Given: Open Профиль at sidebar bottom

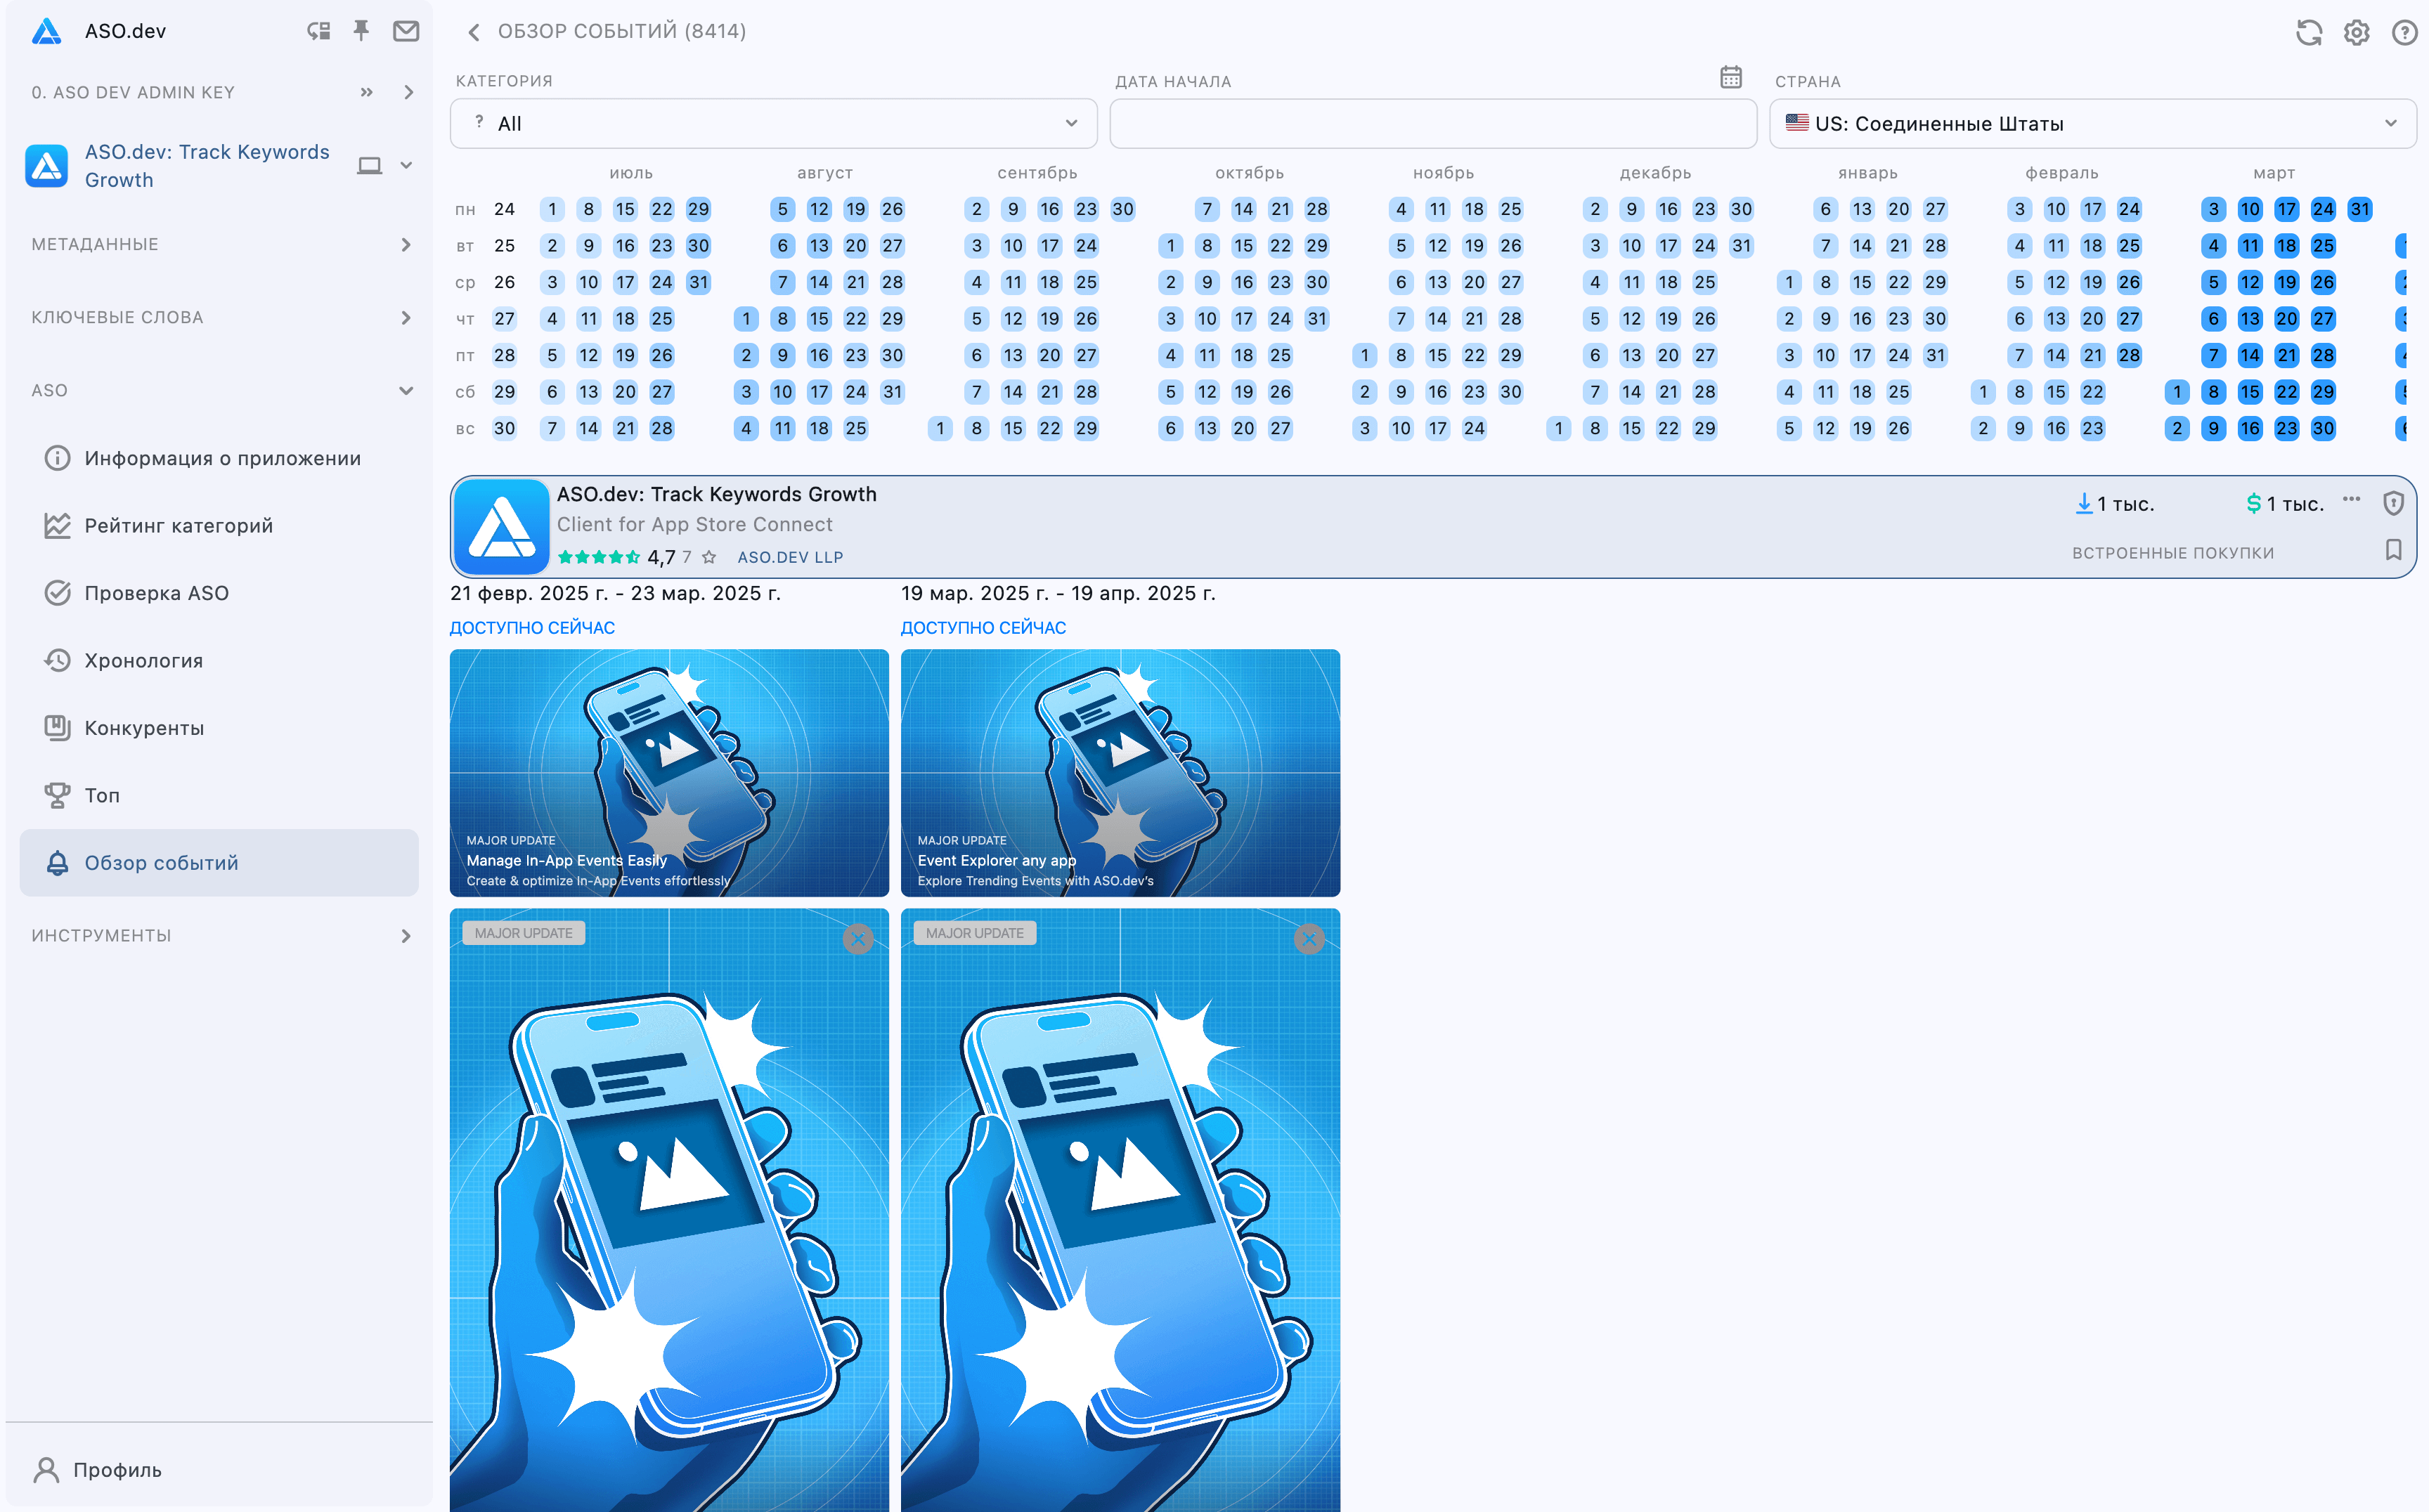Looking at the screenshot, I should (x=117, y=1470).
